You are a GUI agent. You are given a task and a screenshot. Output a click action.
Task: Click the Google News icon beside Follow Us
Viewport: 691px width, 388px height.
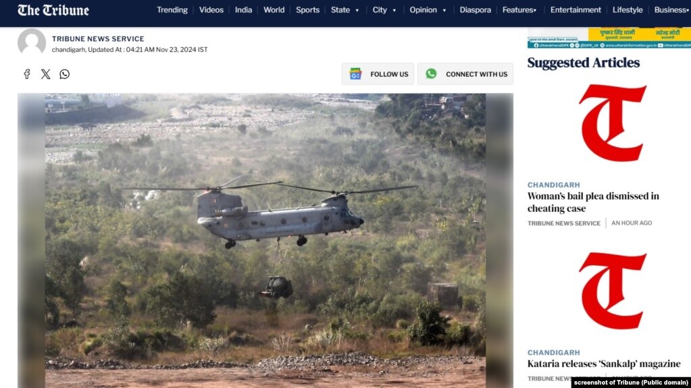[x=355, y=74]
